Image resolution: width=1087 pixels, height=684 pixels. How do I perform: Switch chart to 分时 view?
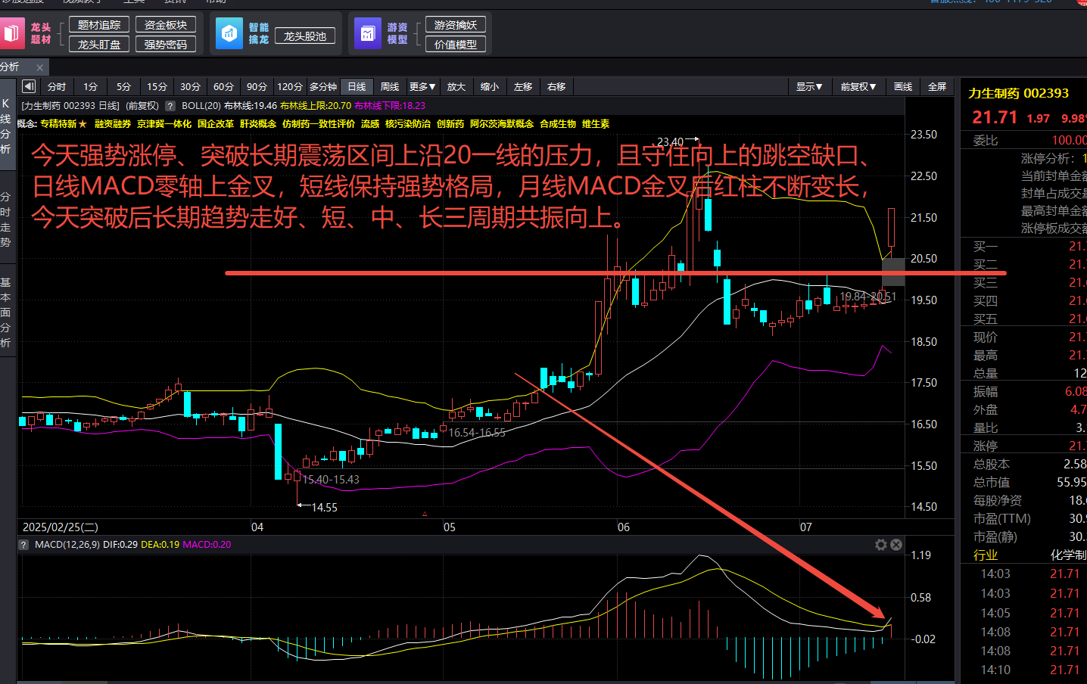(57, 86)
